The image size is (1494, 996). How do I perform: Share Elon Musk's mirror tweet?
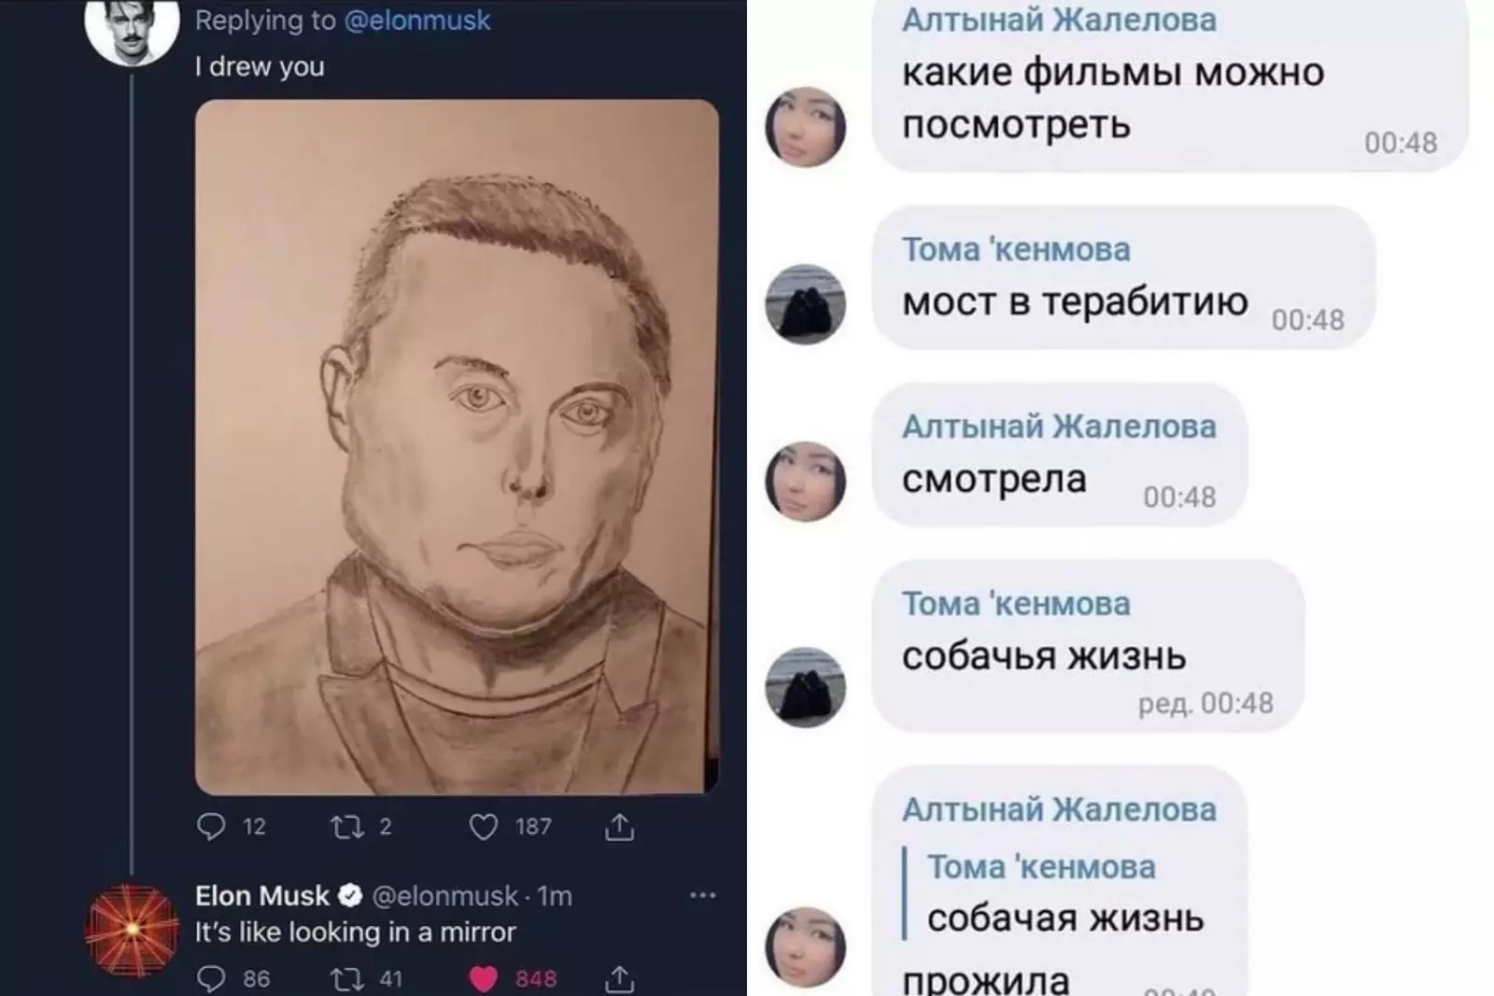[x=619, y=978]
